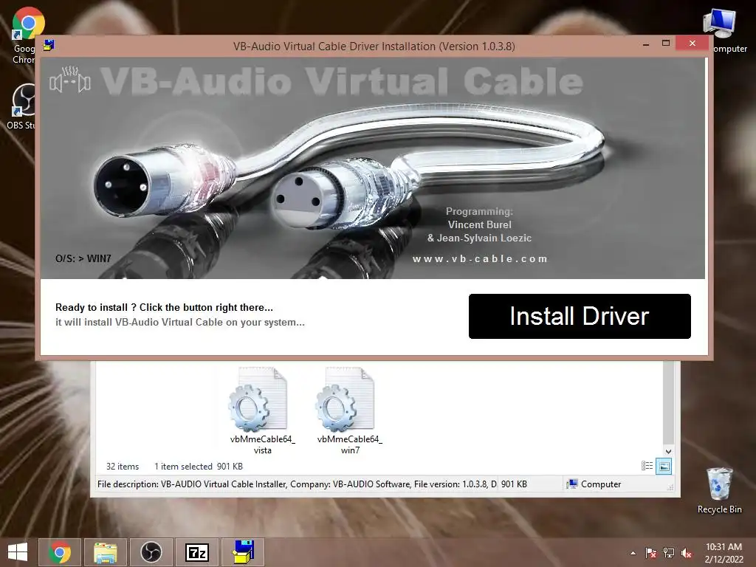Click the Explorer vertical scrollbar track
Viewport: 756px width, 567px height.
coord(668,402)
